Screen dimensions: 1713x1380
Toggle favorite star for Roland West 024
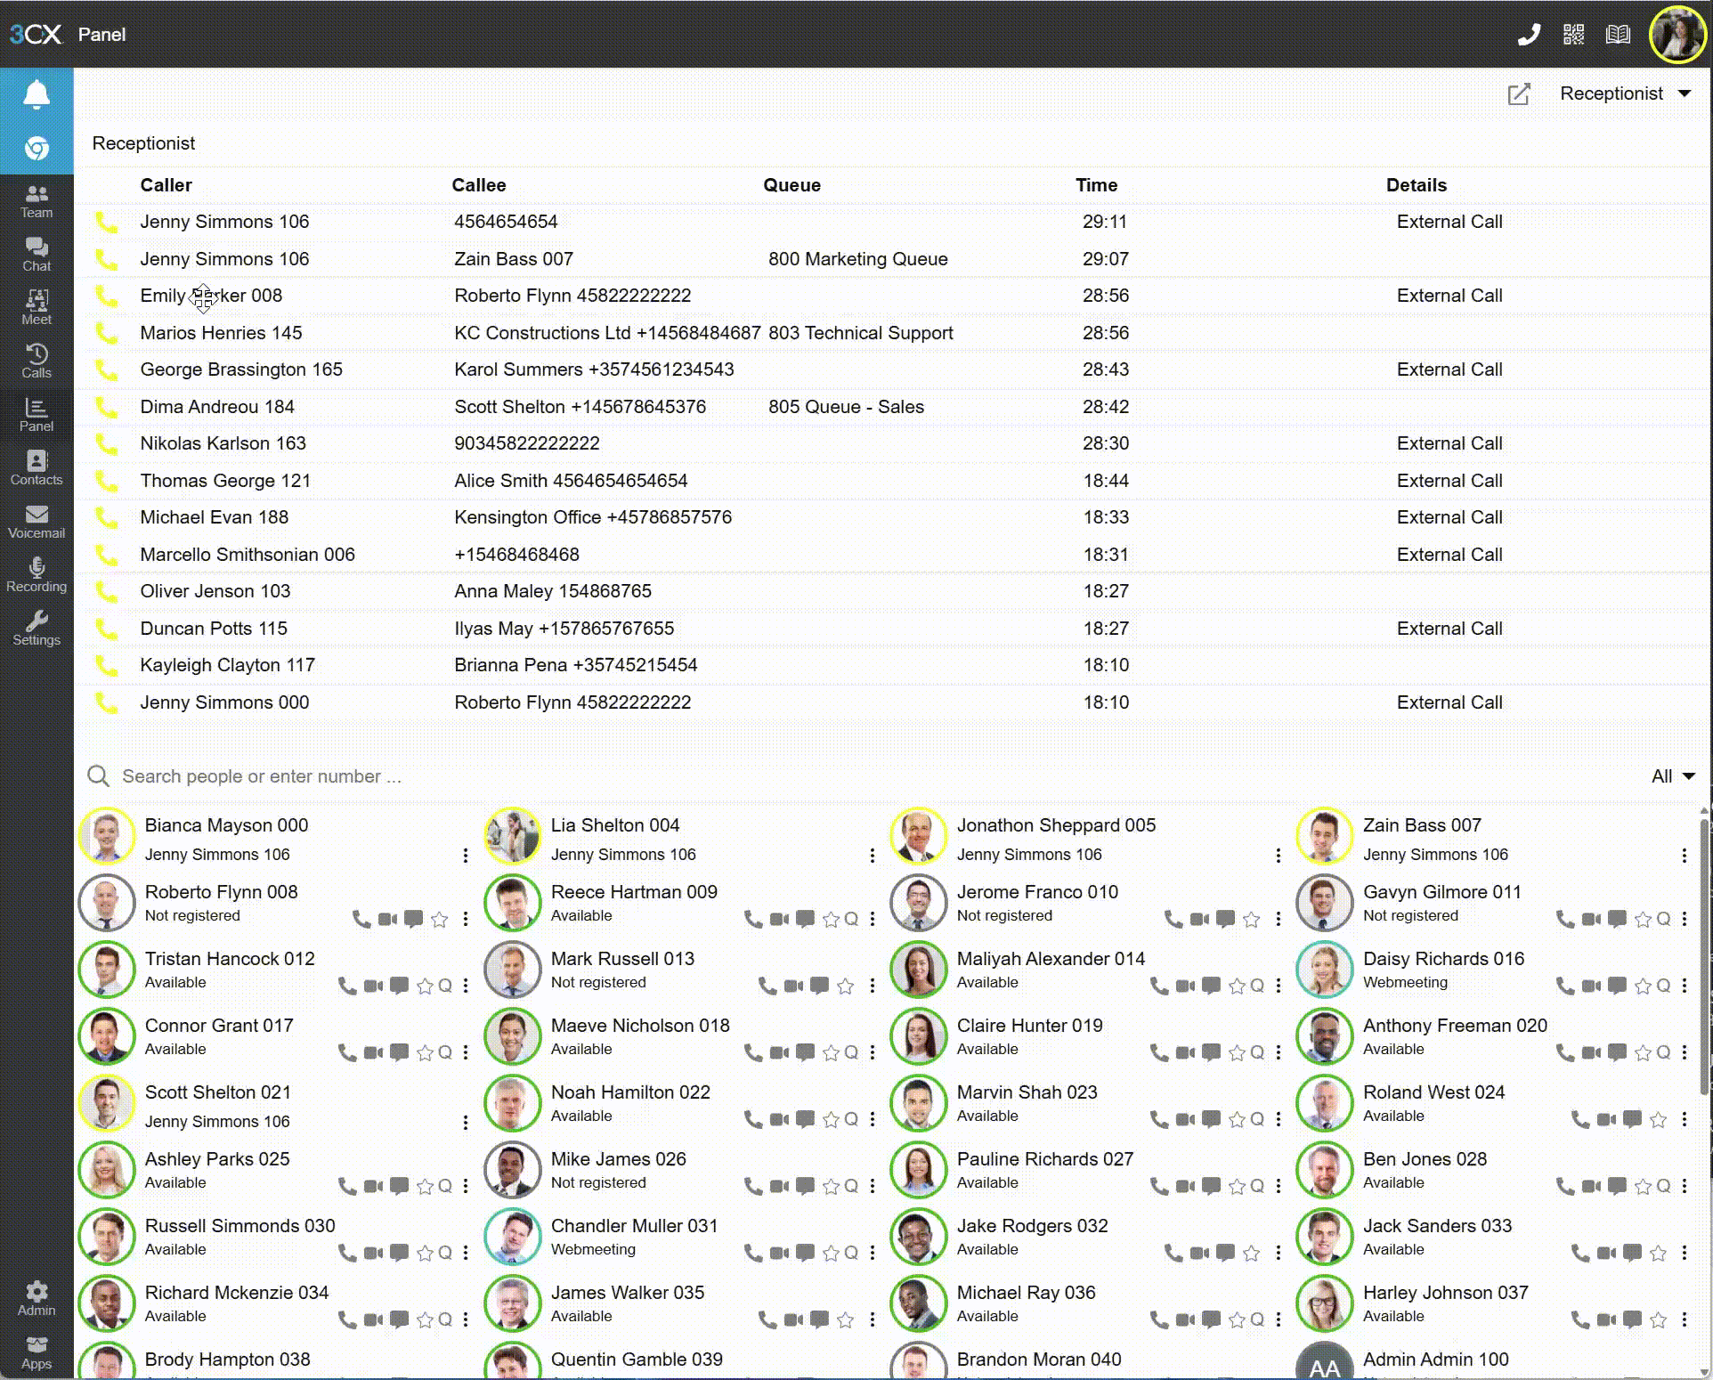click(1657, 1119)
